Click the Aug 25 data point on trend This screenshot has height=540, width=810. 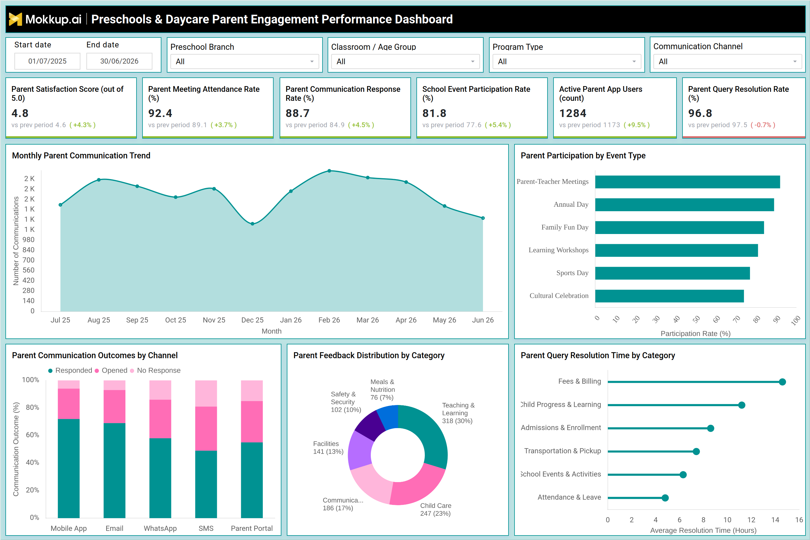[99, 180]
